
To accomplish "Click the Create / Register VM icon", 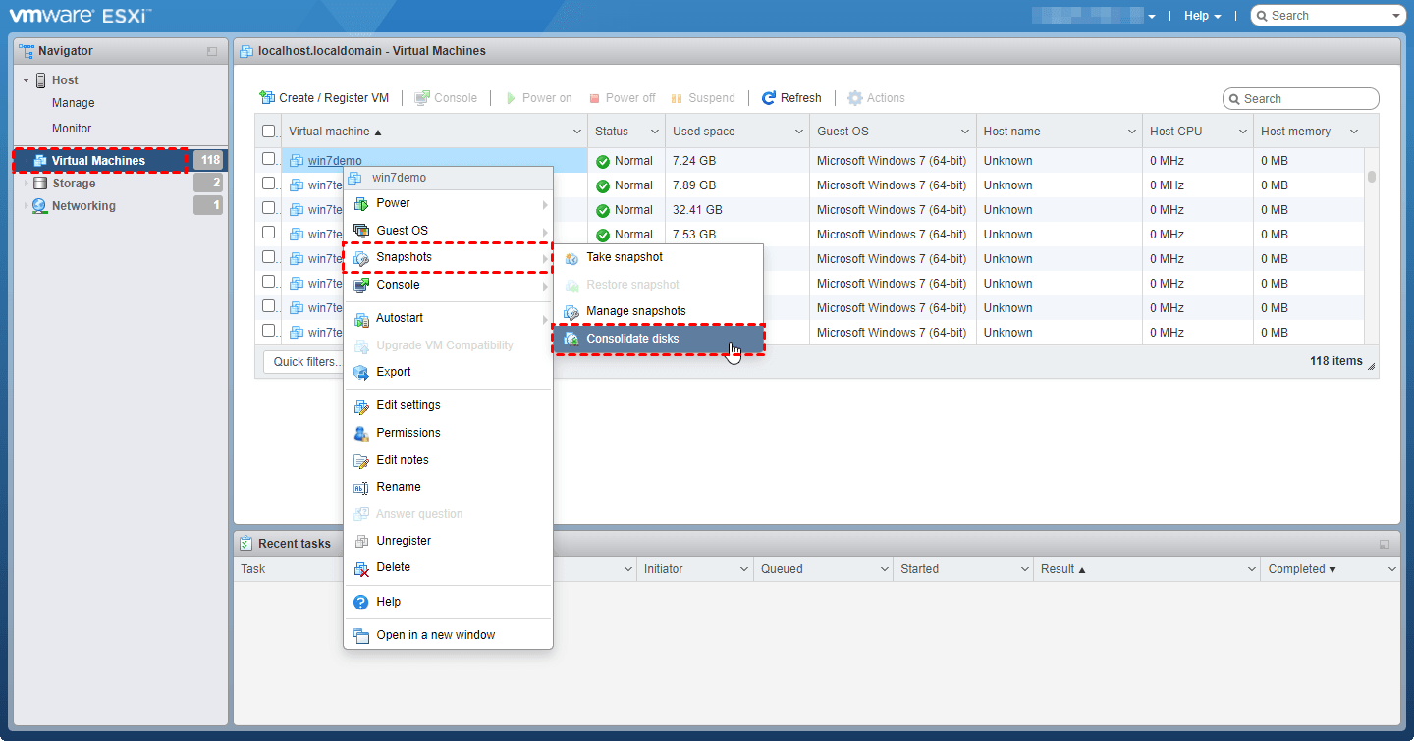I will click(x=267, y=98).
